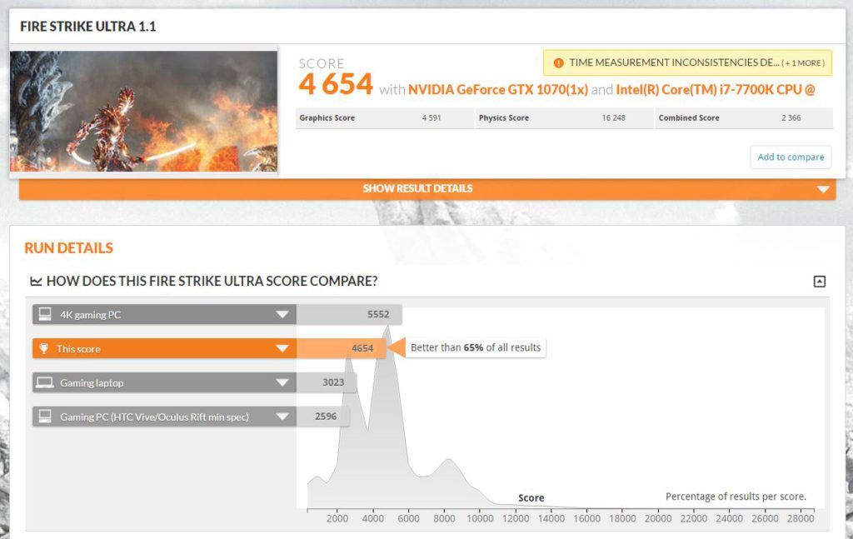Open the Intel(R) Core(TM) i7-7700K CPU link
This screenshot has height=539, width=853.
point(716,90)
